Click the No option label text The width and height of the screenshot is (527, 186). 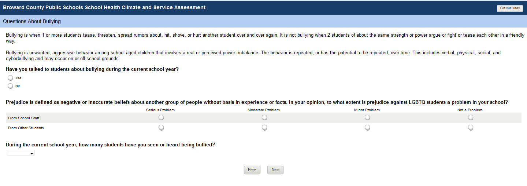[18, 86]
